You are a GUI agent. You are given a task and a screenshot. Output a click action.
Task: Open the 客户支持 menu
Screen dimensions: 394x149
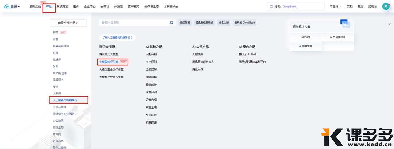(x=134, y=7)
